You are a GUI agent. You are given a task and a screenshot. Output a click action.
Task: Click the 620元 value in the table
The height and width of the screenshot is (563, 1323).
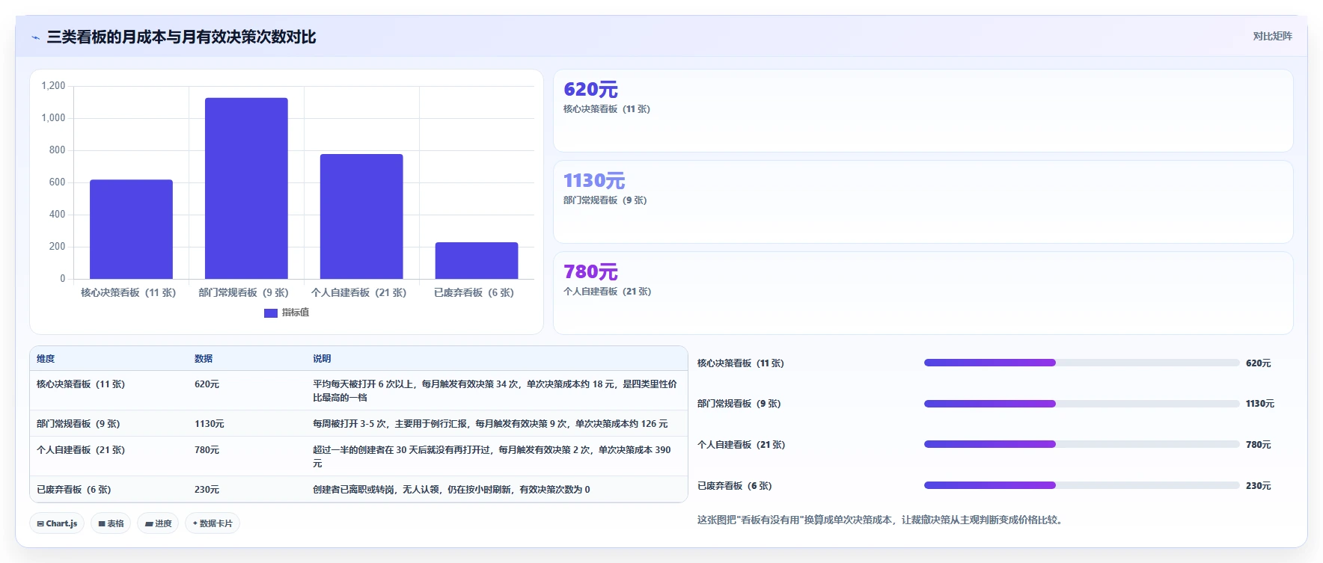207,384
